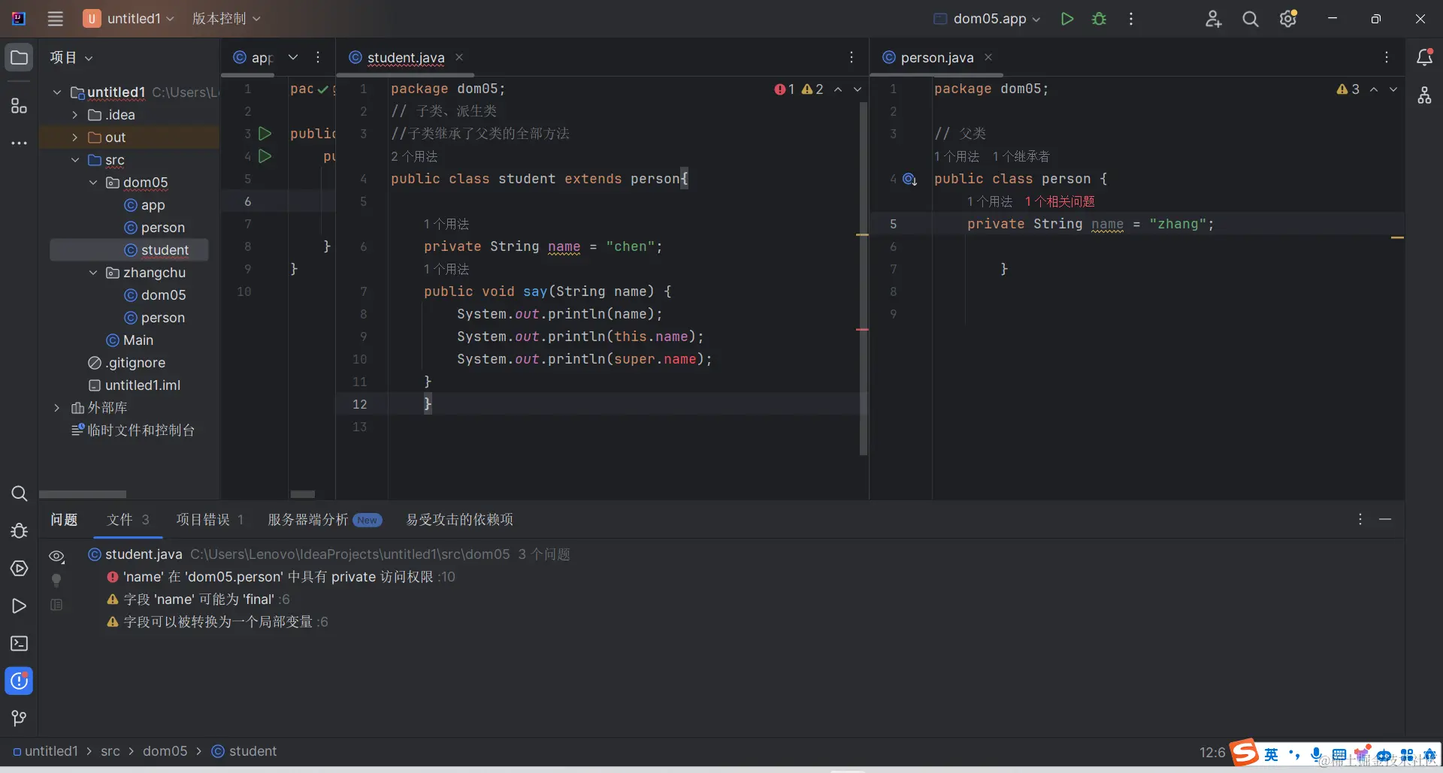Select the 项目错误 tab
Viewport: 1443px width, 773px height.
click(210, 520)
